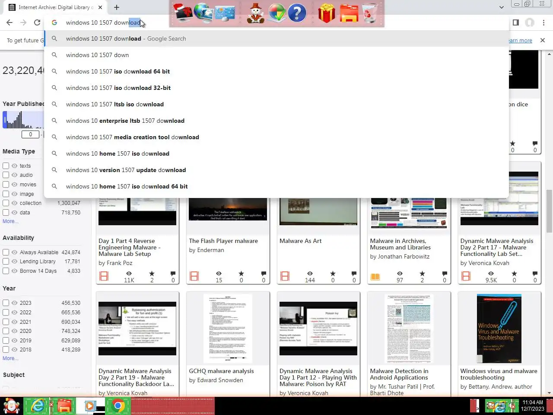Image resolution: width=553 pixels, height=415 pixels.
Task: Open 'The Flash Player malware' title link
Action: 223,241
